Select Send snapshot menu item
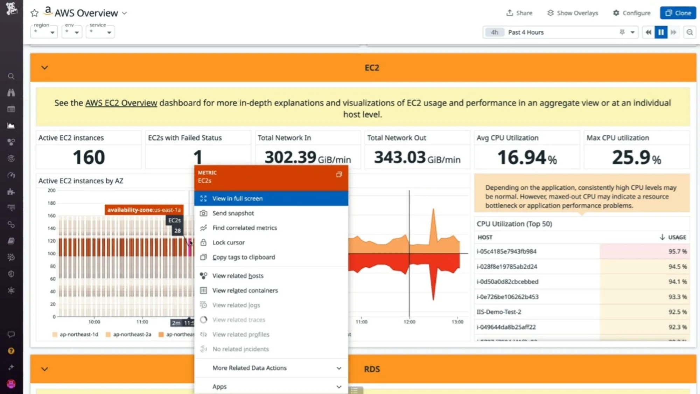The width and height of the screenshot is (700, 394). (271, 213)
